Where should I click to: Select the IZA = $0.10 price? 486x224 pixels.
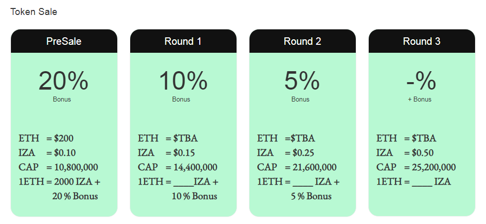[x=47, y=153]
